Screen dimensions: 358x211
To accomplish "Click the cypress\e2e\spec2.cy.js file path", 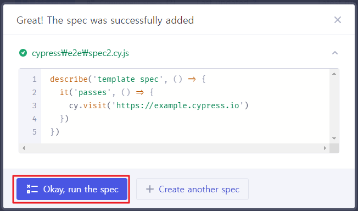I will 80,53.
